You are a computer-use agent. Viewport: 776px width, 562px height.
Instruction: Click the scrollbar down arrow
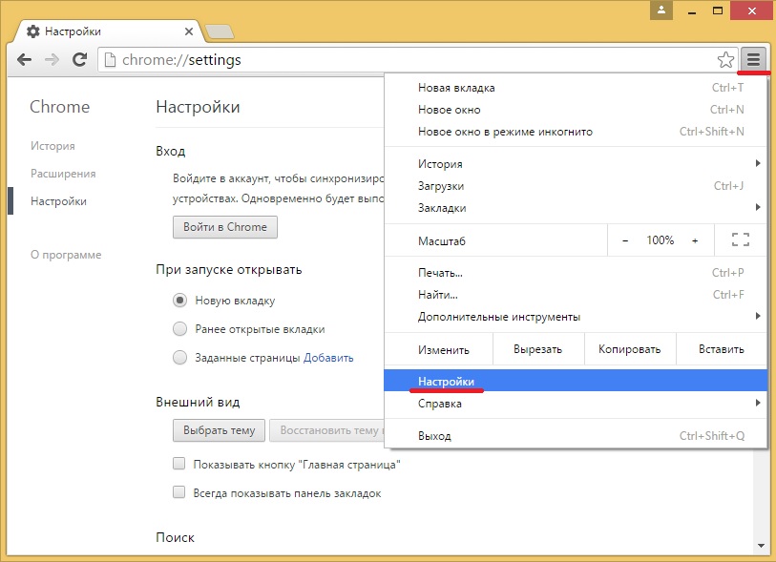pos(761,546)
